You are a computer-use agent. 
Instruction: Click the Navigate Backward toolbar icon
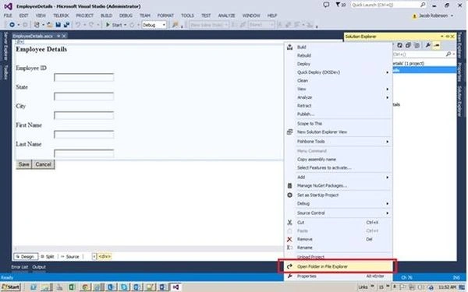click(x=12, y=25)
